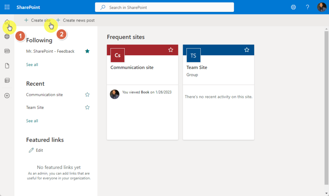329x196 pixels.
Task: Click user avatar in Communication site activity
Action: (x=115, y=94)
